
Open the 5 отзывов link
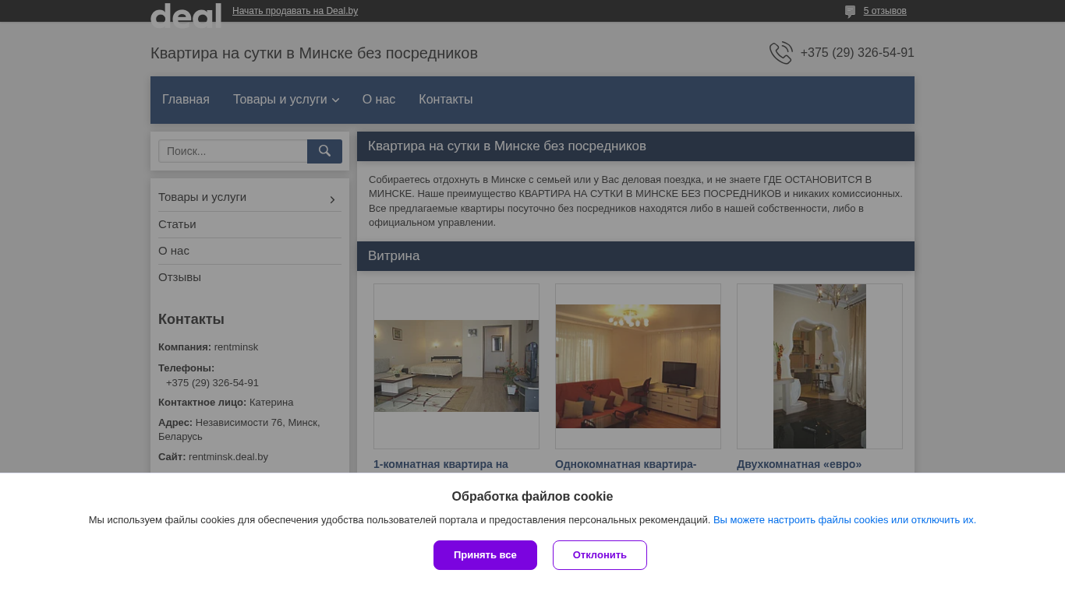885,11
